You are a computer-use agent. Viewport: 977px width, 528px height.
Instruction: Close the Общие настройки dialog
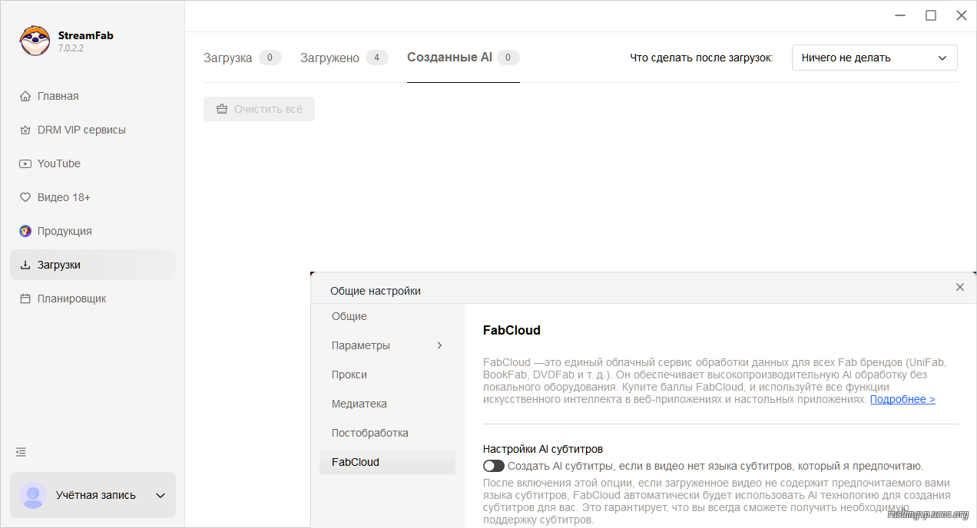point(959,287)
